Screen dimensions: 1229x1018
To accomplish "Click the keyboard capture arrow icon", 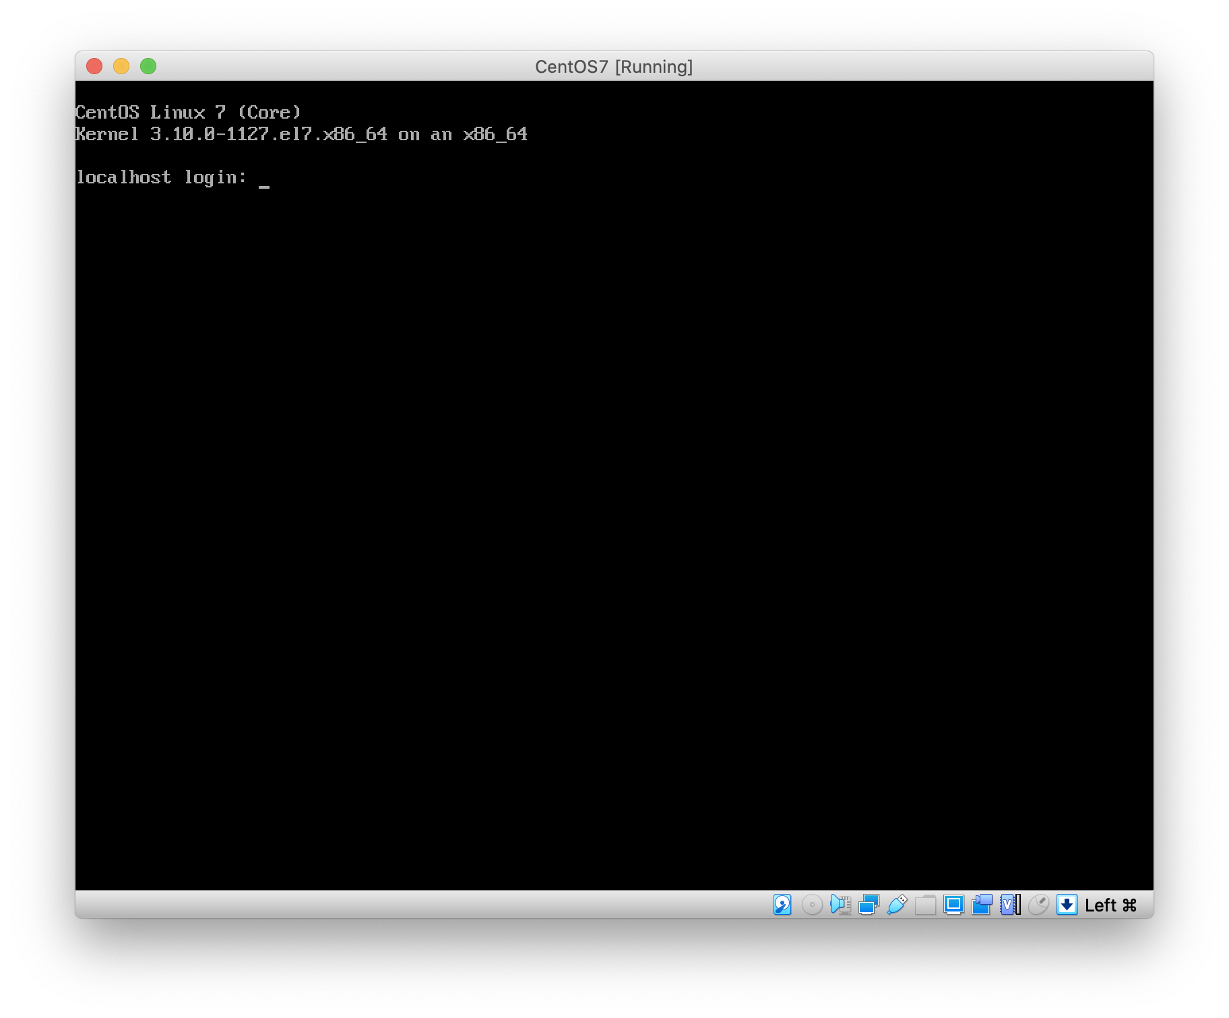I will (x=1067, y=905).
